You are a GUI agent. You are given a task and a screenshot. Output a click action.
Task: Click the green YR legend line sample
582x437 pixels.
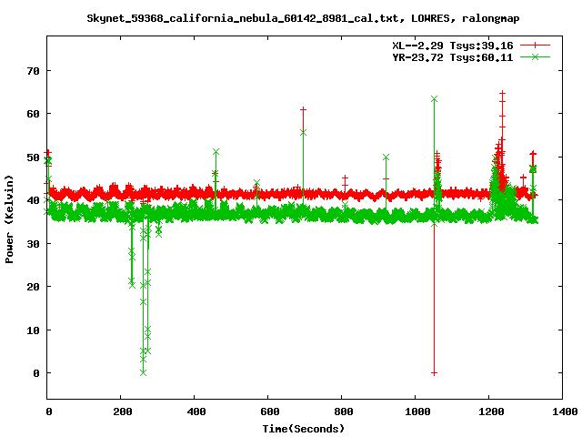pyautogui.click(x=535, y=56)
